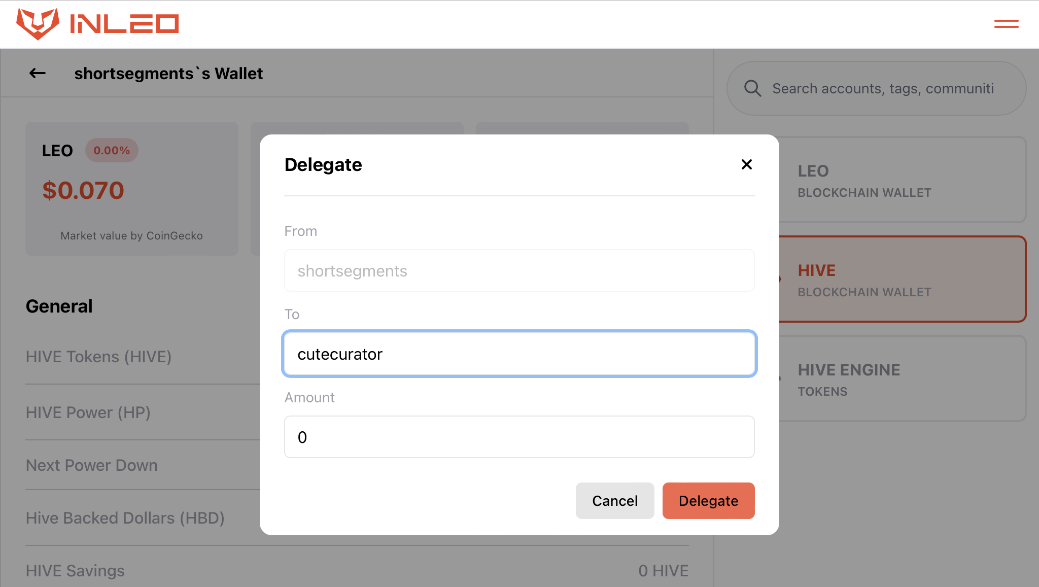Click the search accounts input box
The height and width of the screenshot is (587, 1039).
877,88
